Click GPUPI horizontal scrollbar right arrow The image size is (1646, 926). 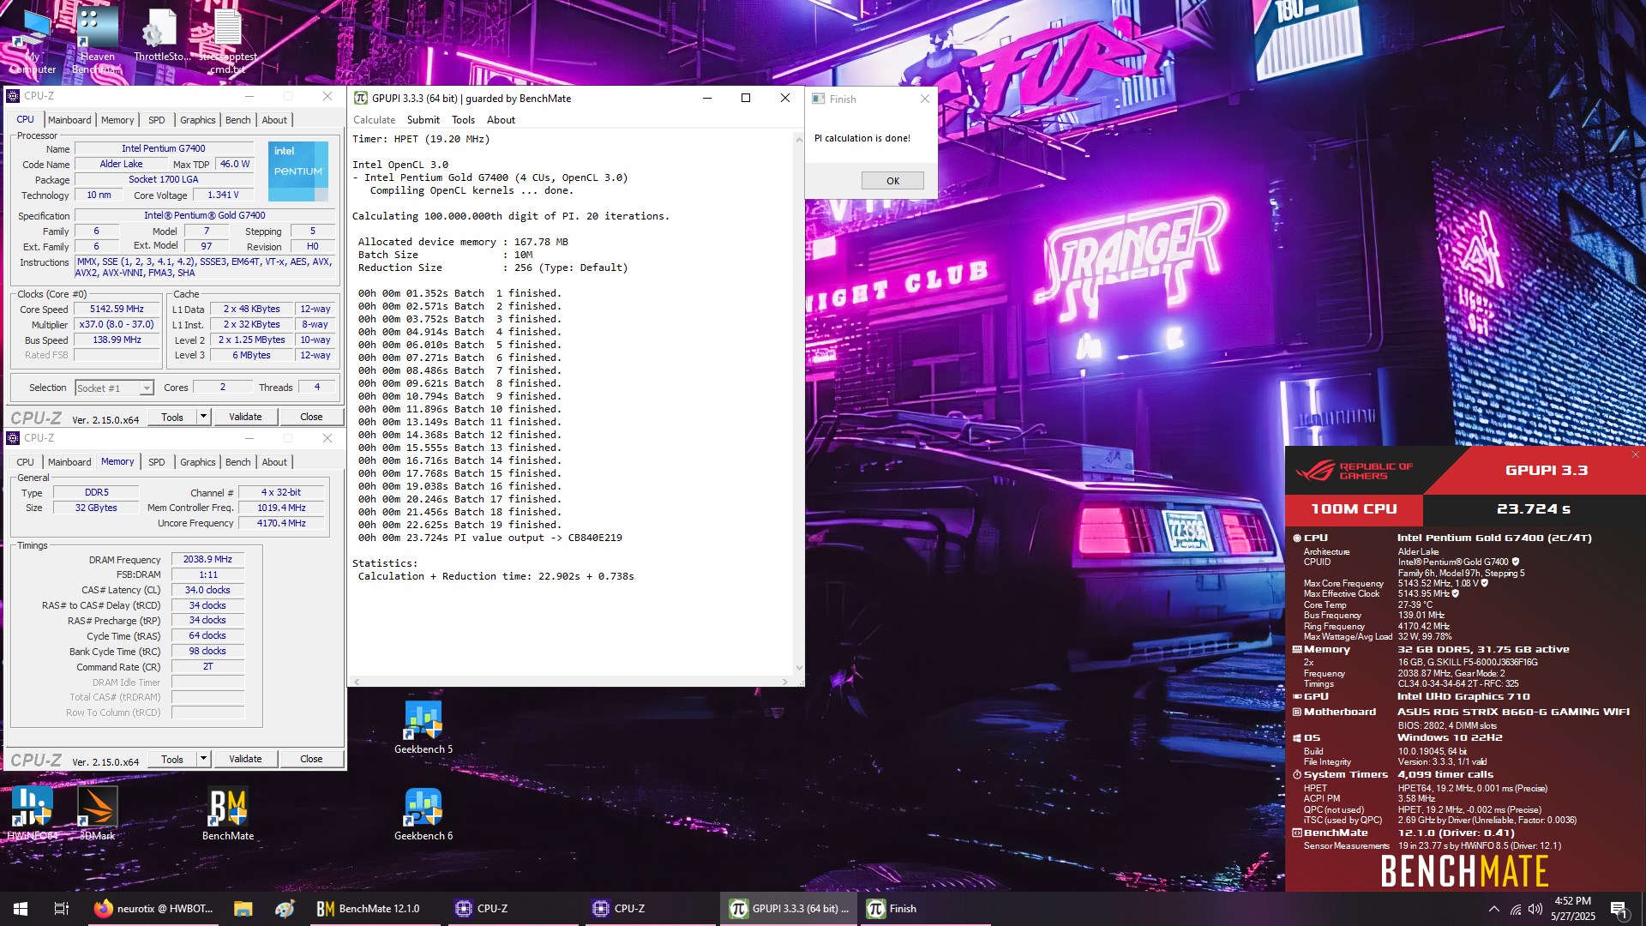click(784, 682)
